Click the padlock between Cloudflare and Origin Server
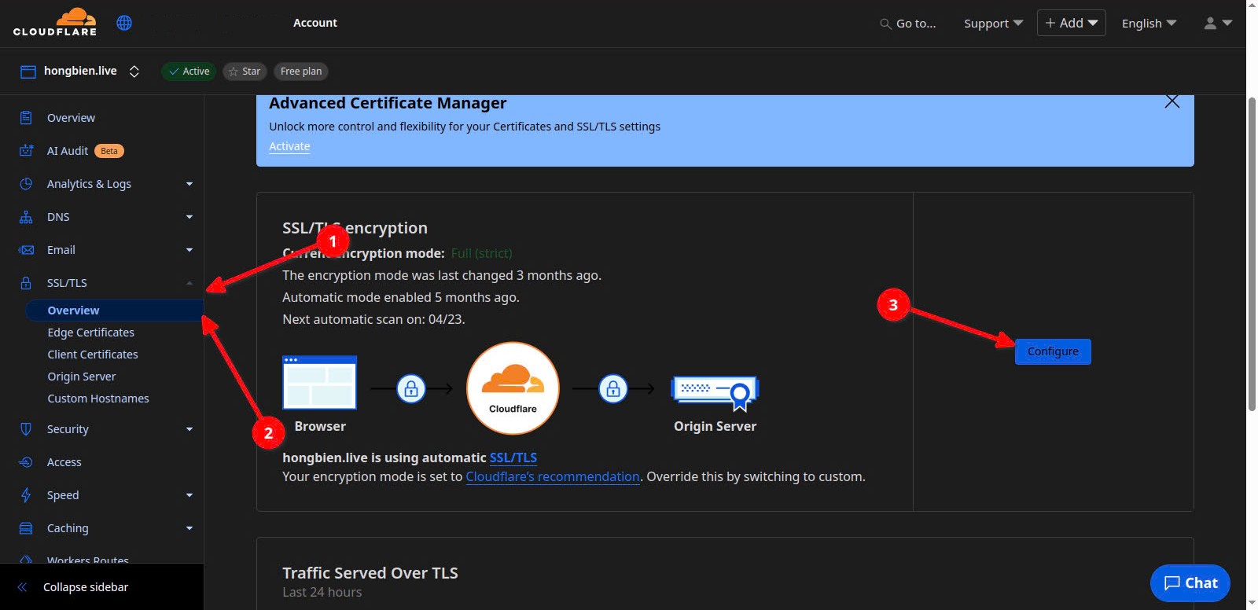This screenshot has width=1258, height=610. coord(613,388)
